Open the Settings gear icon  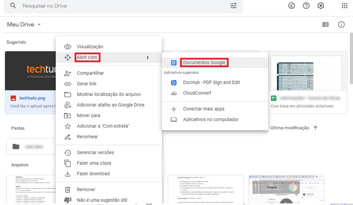(321, 6)
